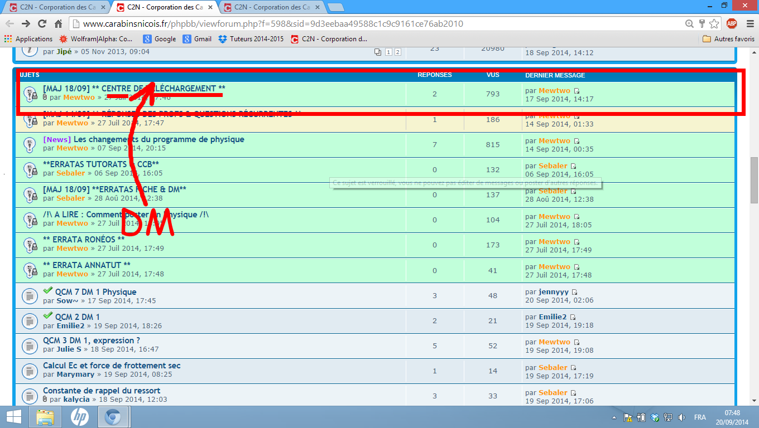Click the browser reload button
The width and height of the screenshot is (759, 428).
(42, 23)
